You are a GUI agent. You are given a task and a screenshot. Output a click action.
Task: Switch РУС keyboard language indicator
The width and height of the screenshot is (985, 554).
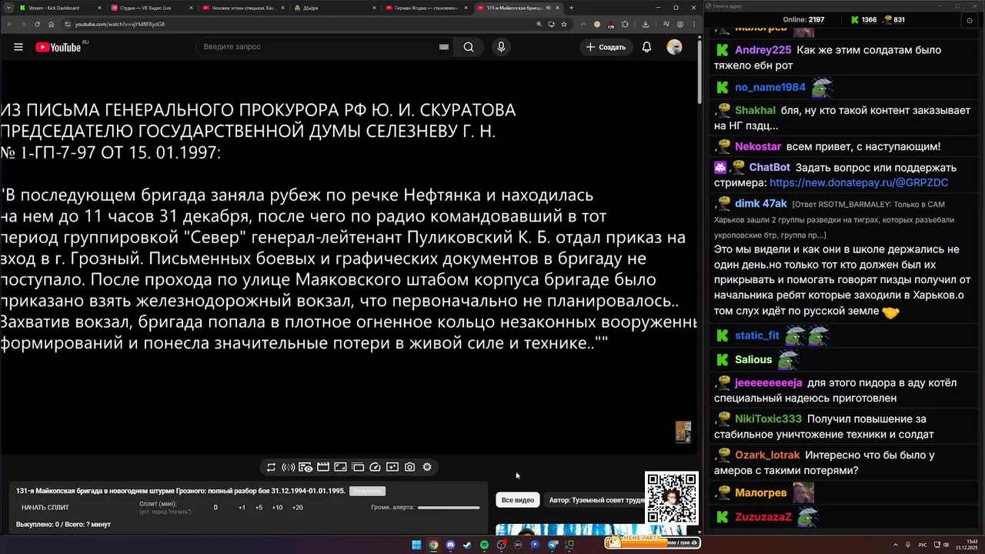923,545
